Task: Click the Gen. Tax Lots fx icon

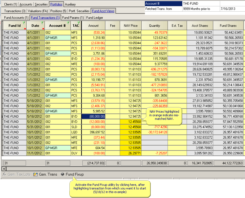Action: tap(4, 175)
